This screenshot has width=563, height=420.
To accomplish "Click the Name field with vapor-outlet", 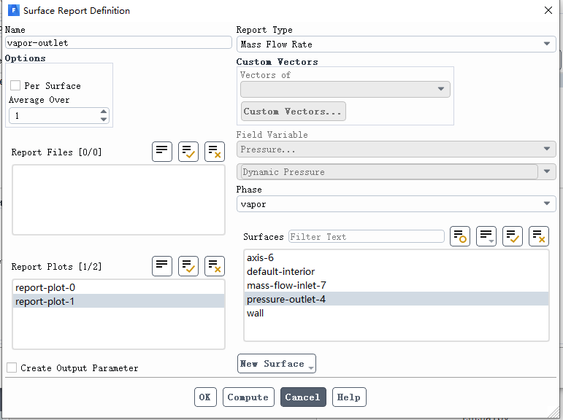I will [118, 43].
